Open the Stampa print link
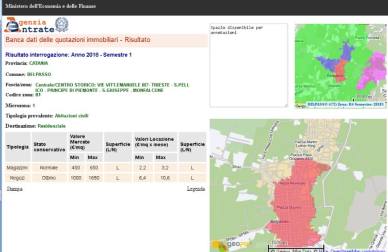The height and width of the screenshot is (252, 388). [14, 189]
